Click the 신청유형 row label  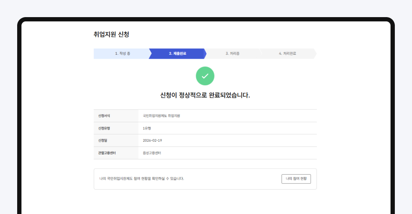tap(104, 128)
